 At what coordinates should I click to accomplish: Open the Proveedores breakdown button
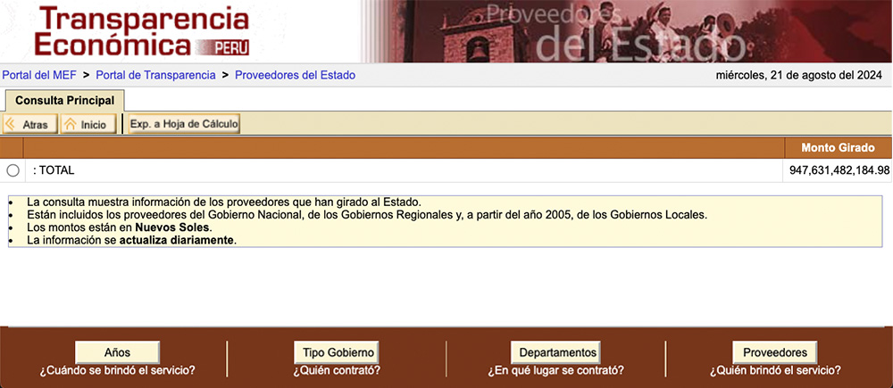point(774,352)
